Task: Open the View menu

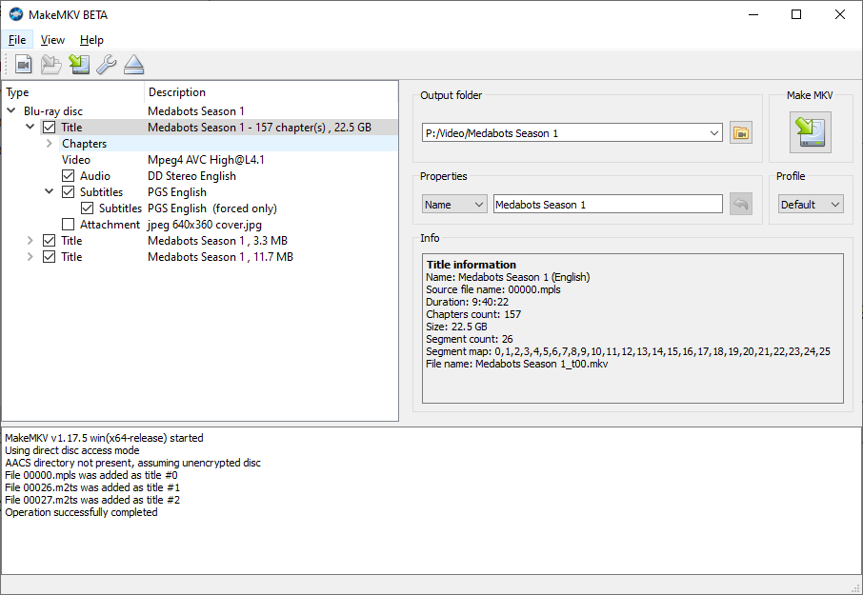Action: [x=52, y=40]
